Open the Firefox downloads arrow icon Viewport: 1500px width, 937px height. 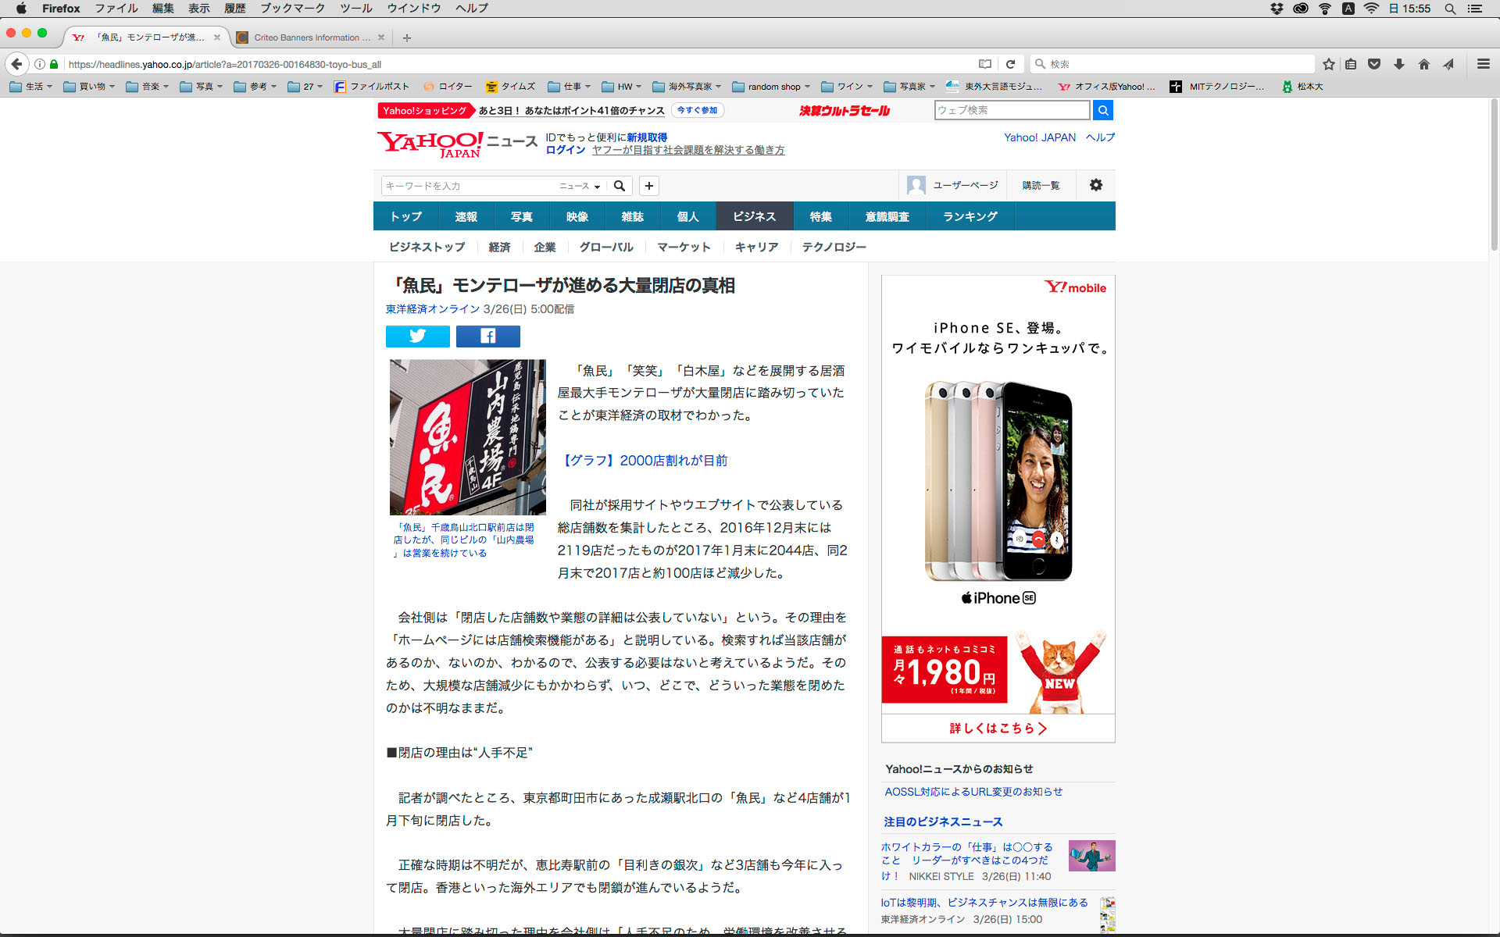(x=1399, y=64)
